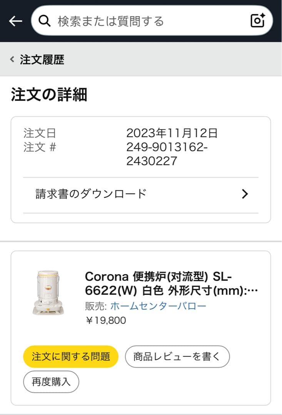Visit seller ホームセンターバロー link
Screen dimensions: 282x415
pos(158,306)
